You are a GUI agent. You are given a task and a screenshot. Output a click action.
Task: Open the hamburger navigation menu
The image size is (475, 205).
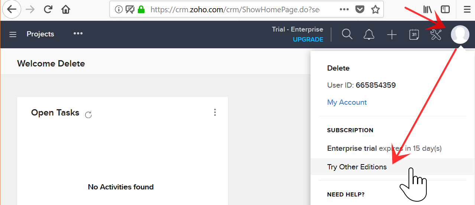(13, 35)
